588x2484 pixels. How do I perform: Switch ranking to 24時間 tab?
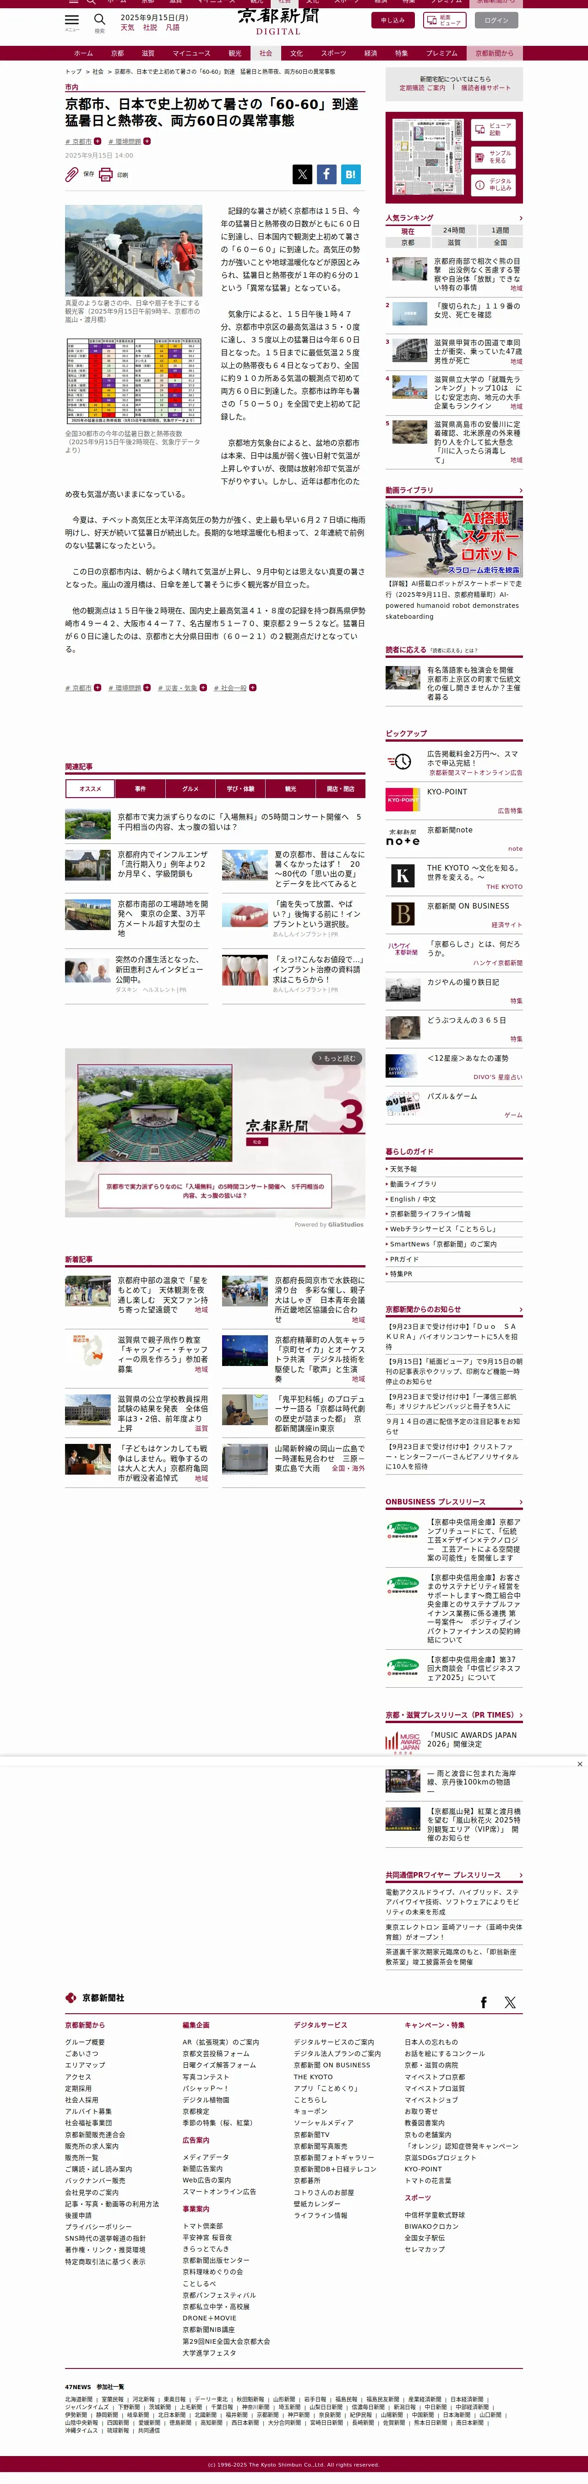[x=454, y=231]
